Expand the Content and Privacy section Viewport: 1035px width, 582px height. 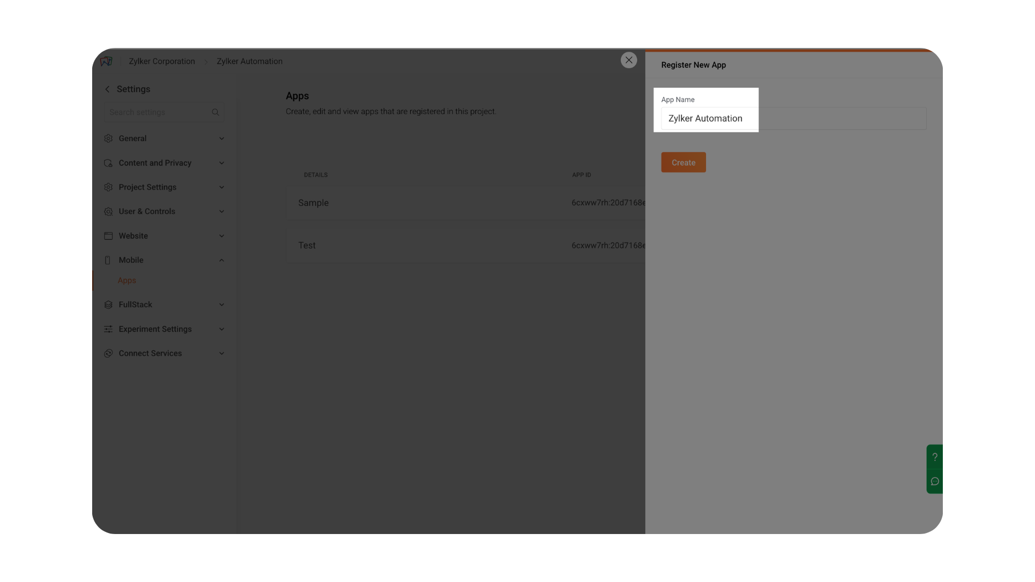point(221,163)
